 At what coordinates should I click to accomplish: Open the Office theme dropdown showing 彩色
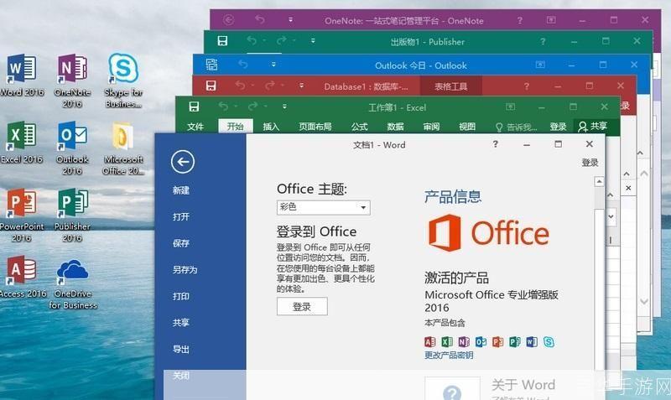323,207
